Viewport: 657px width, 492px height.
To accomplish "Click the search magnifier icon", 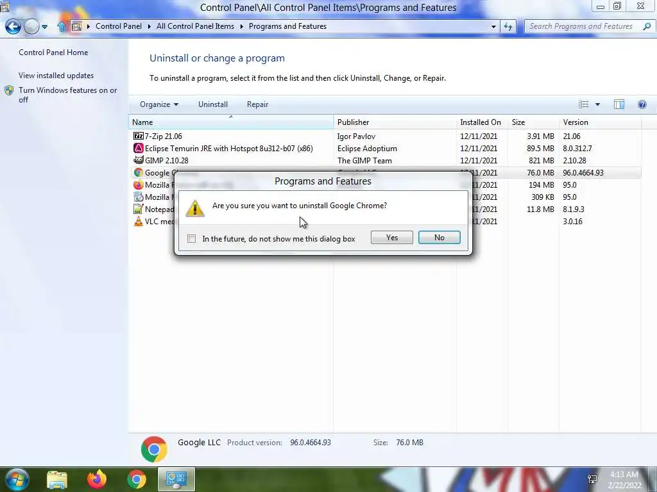I will click(x=647, y=26).
